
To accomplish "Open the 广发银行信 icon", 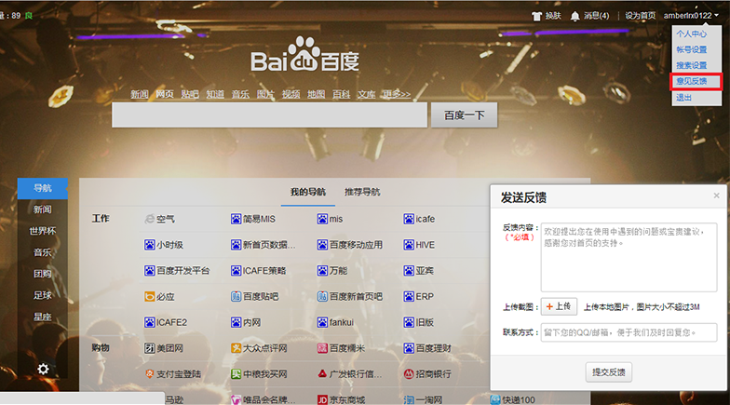I will [322, 374].
